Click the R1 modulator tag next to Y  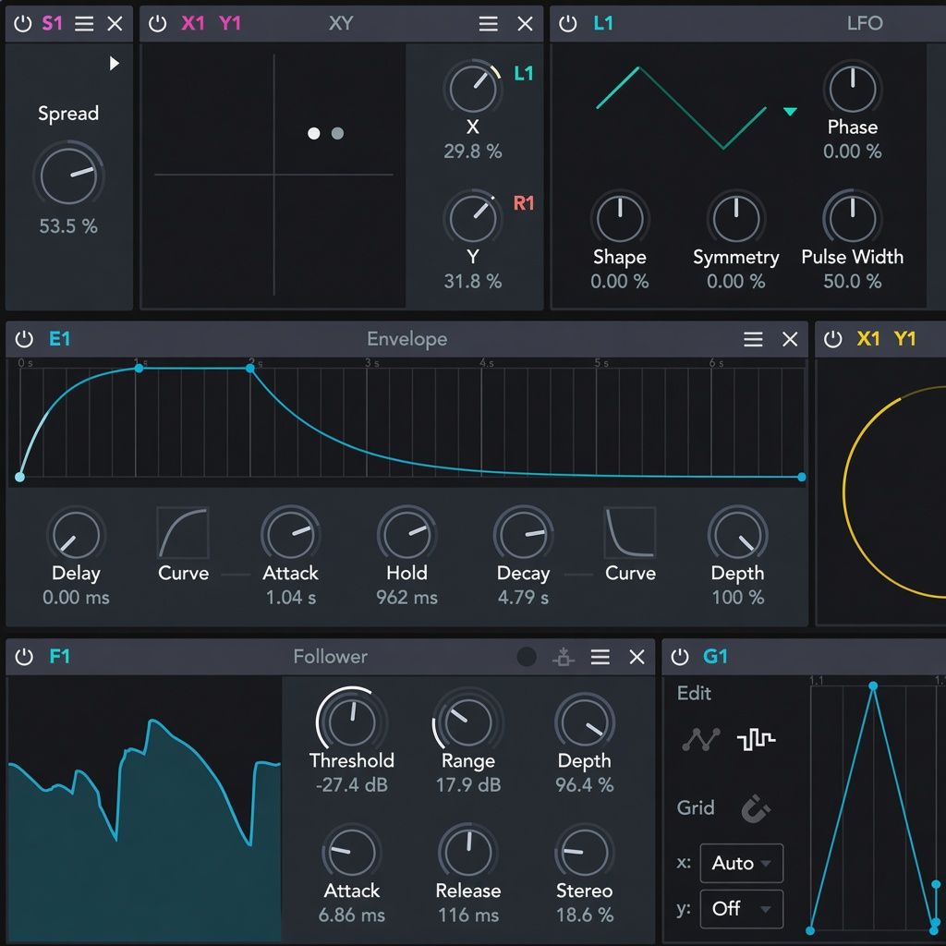(524, 203)
